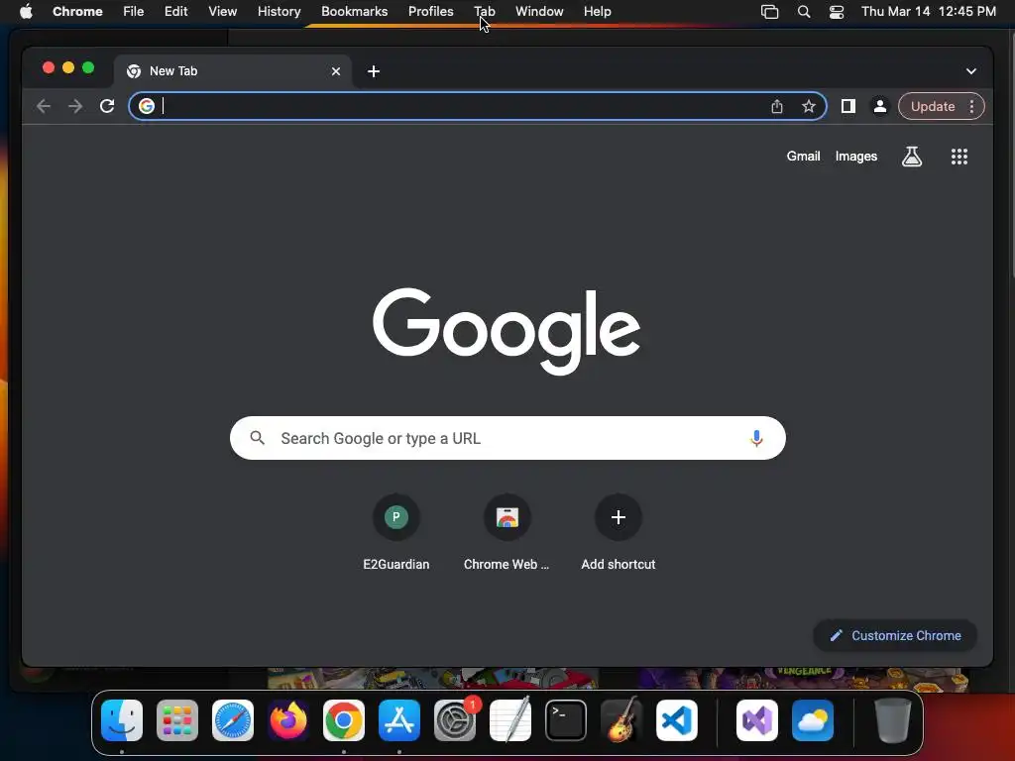The width and height of the screenshot is (1015, 761).
Task: Open Chrome's three-dot menu
Action: tap(971, 106)
